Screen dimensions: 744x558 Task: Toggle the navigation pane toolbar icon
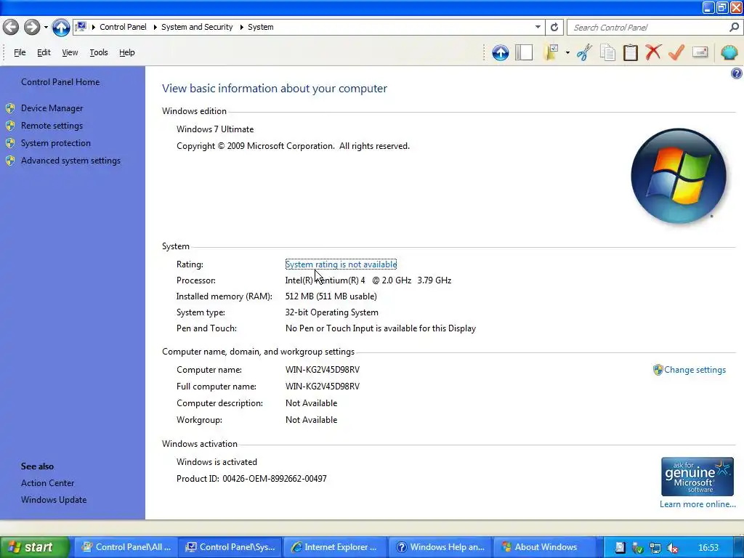coord(524,52)
